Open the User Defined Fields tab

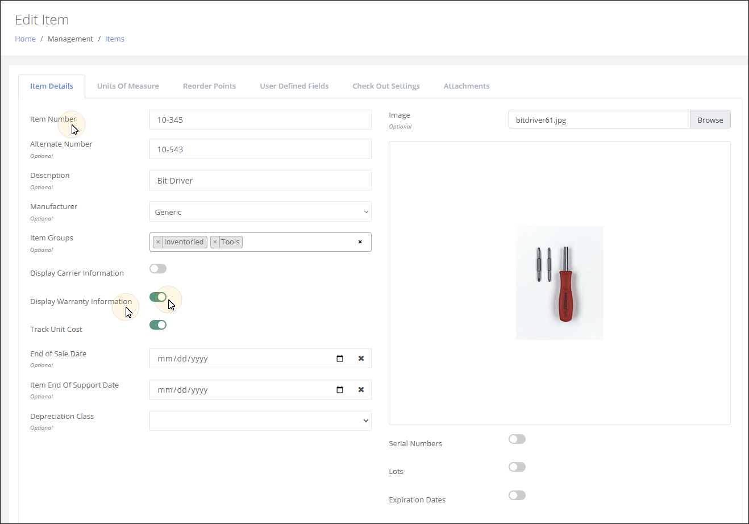(x=294, y=86)
